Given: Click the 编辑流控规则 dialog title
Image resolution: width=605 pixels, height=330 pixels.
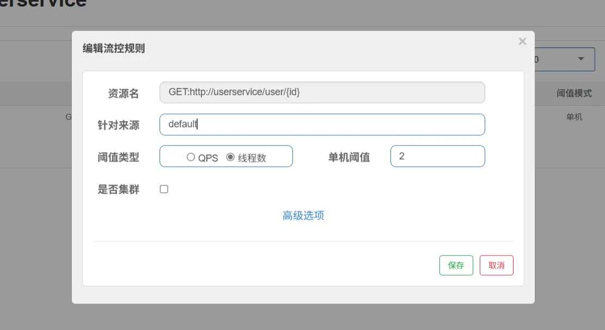Looking at the screenshot, I should 114,48.
